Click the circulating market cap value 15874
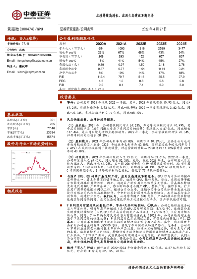 tap(51, 137)
